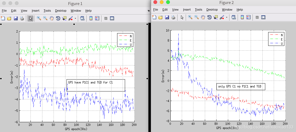Open Help menu in Figure 2

point(240,10)
